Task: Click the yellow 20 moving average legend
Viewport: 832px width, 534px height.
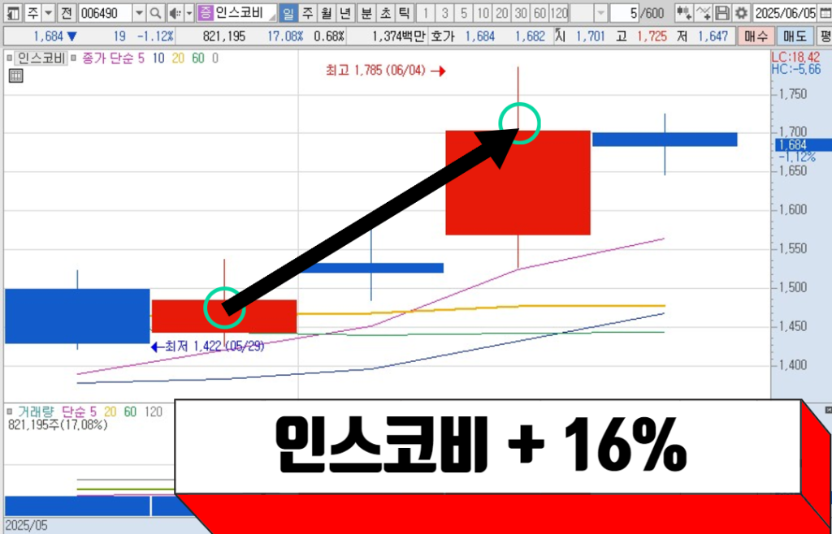Action: click(x=178, y=58)
